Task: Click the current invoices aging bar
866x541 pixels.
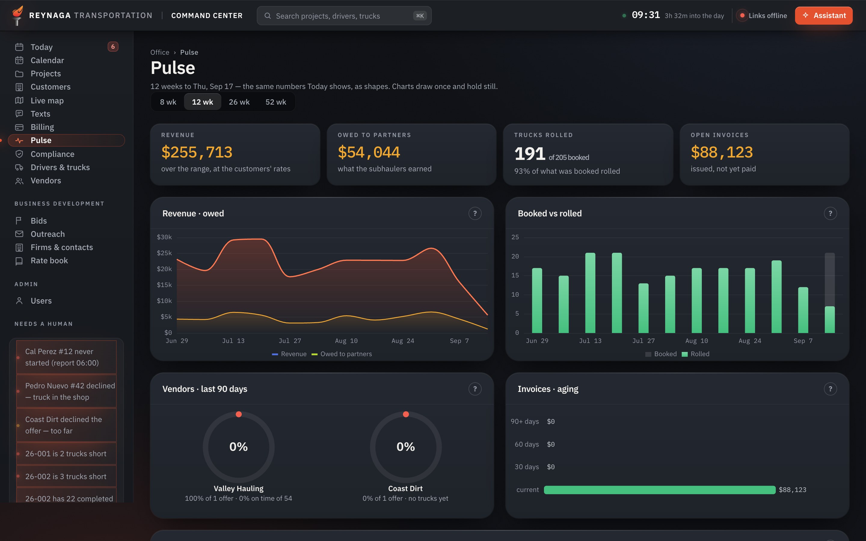Action: (x=659, y=490)
